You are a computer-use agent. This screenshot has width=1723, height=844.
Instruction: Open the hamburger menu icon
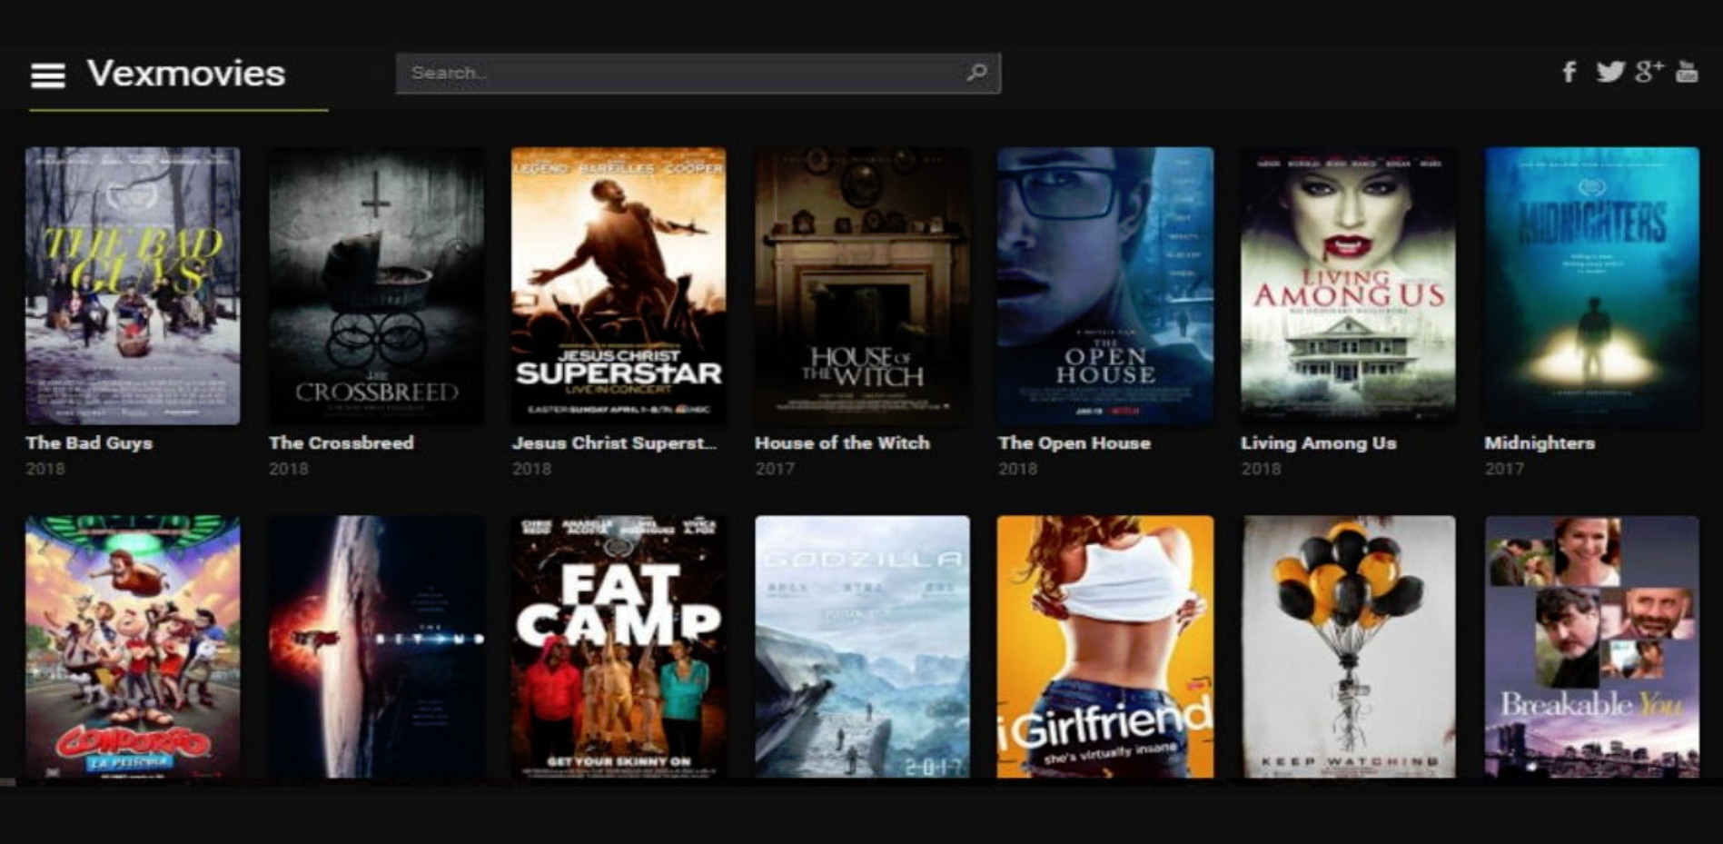coord(48,75)
